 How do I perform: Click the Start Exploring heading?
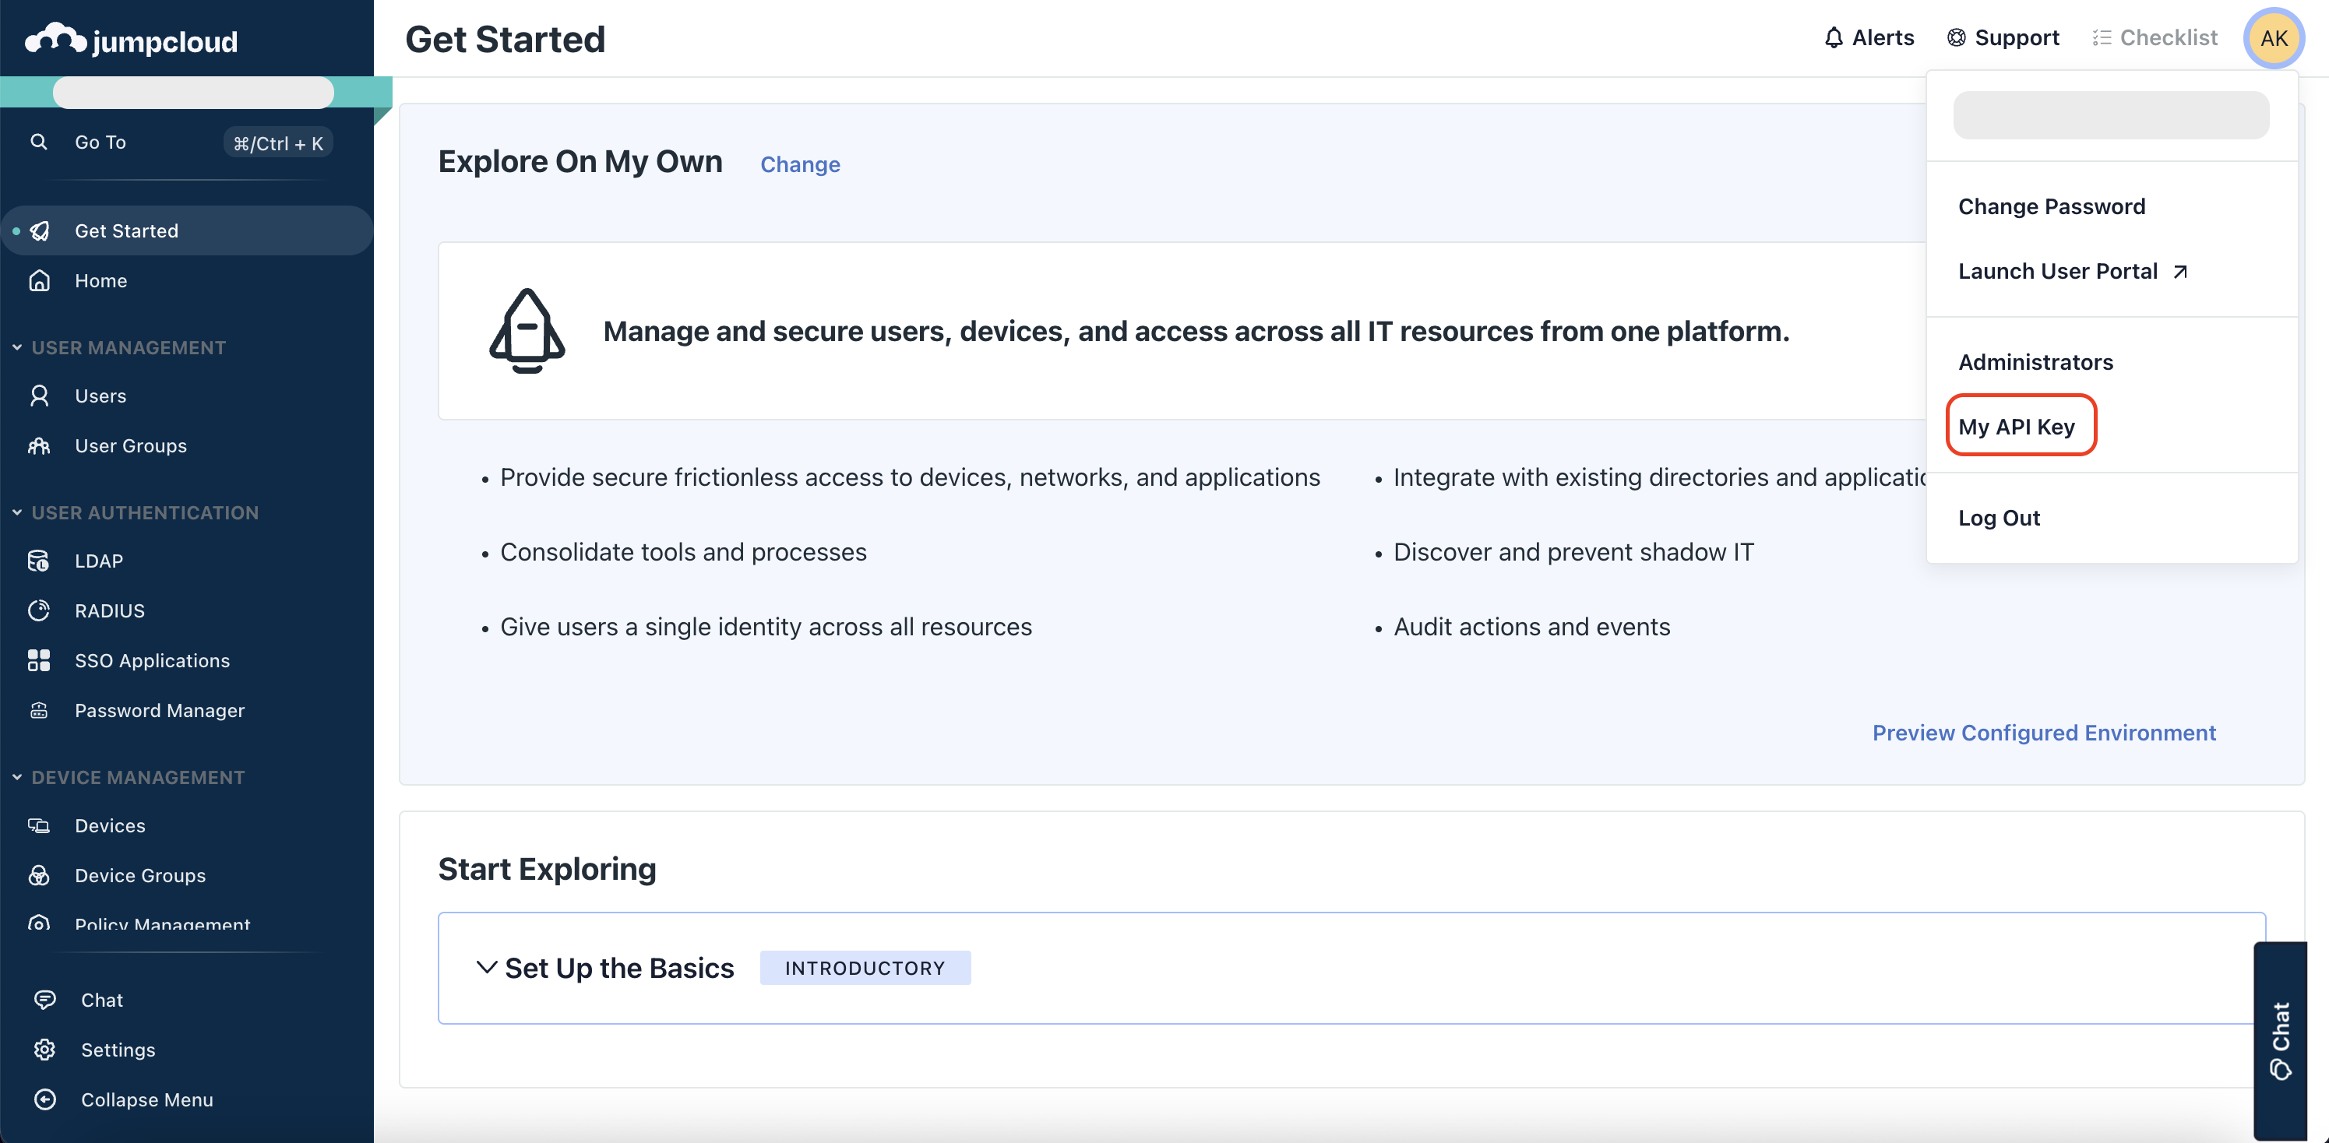click(x=547, y=868)
